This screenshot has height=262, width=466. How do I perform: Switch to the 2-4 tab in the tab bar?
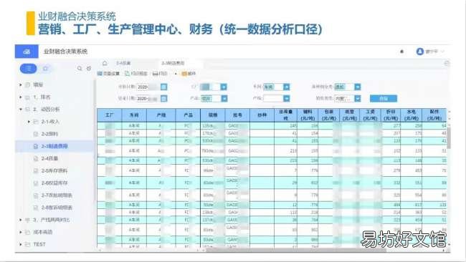(123, 63)
